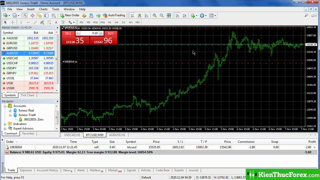The image size is (320, 180).
Task: Click the Zoom In magnifier icon
Action: point(155,15)
